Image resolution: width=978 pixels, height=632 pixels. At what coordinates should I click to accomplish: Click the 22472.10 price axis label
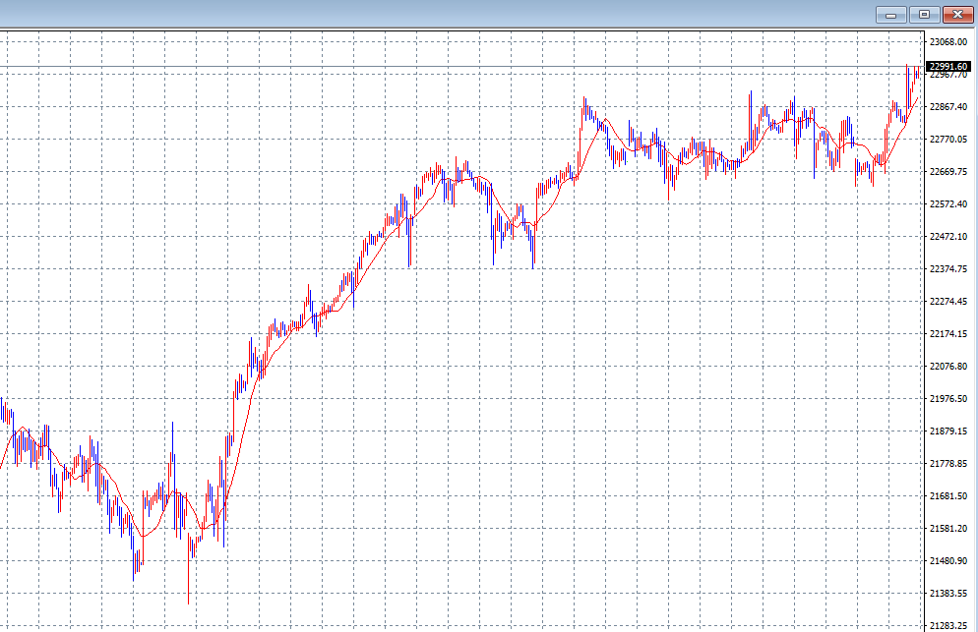tap(948, 237)
